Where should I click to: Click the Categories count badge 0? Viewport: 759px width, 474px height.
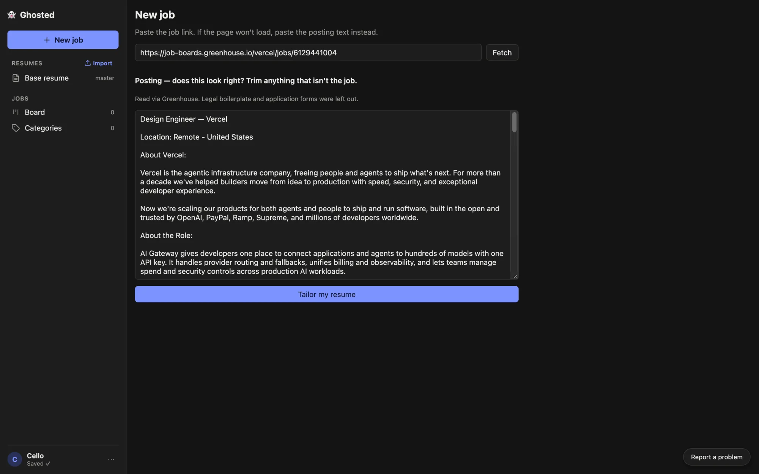coord(112,128)
